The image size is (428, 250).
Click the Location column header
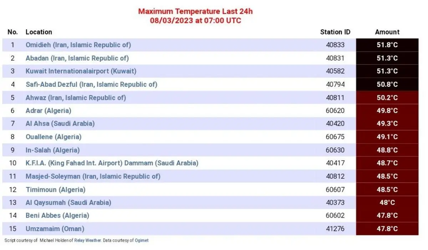(39, 32)
